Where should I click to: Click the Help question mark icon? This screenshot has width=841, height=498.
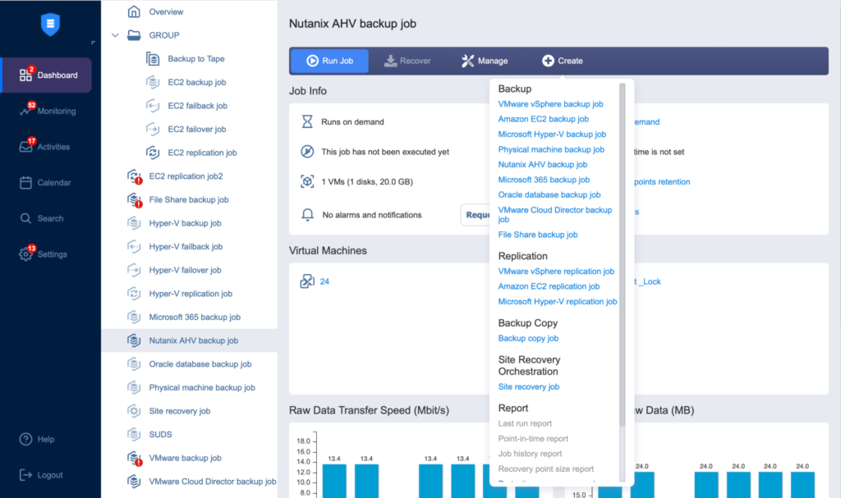(x=25, y=439)
